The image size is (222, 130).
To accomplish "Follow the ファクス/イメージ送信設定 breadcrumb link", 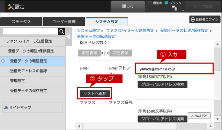I will 130,31.
